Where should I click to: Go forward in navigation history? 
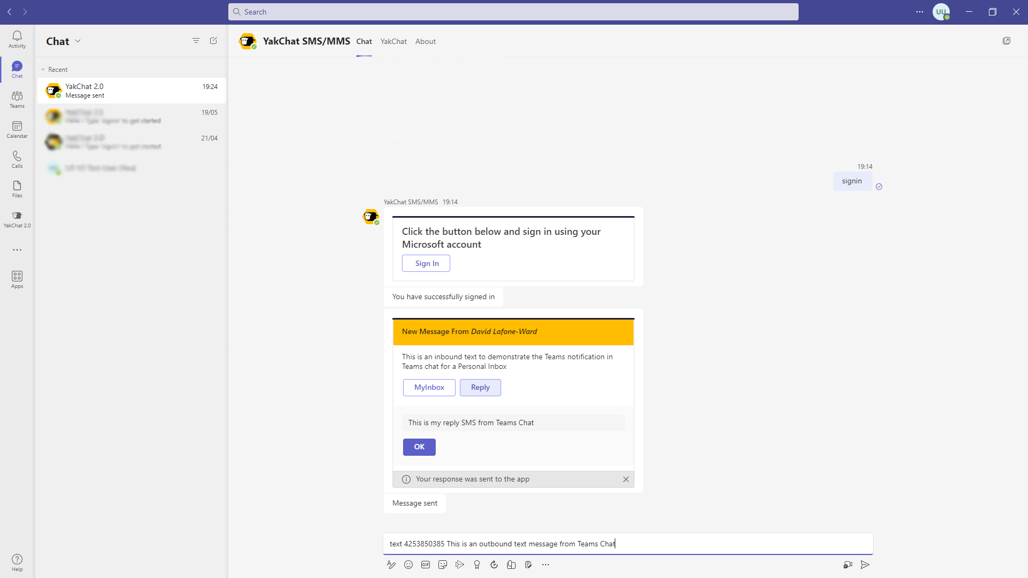click(x=25, y=12)
